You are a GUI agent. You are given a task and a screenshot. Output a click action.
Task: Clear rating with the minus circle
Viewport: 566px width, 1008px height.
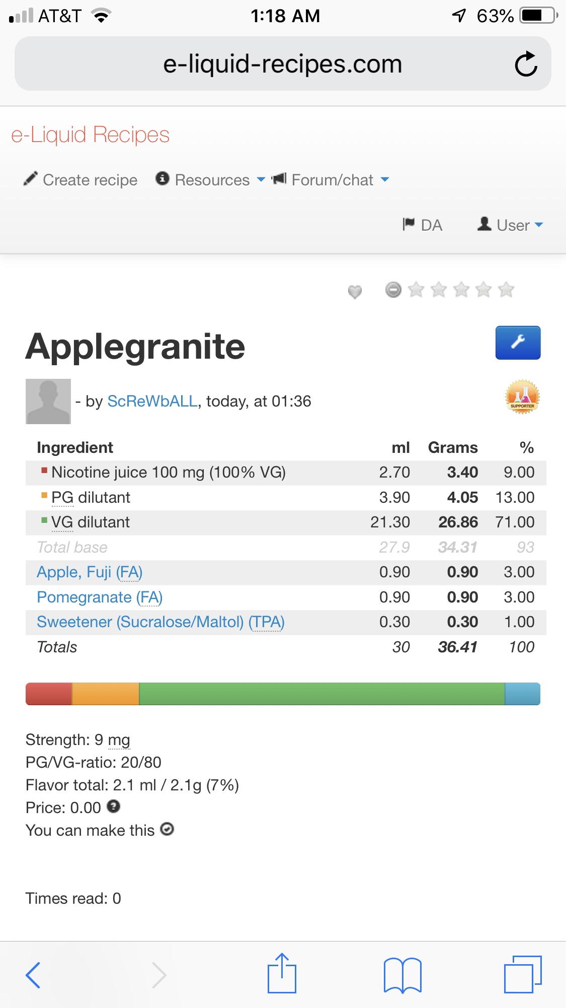click(x=393, y=290)
